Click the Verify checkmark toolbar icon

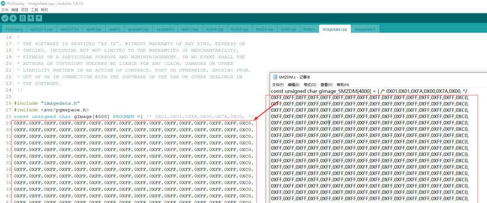pos(5,18)
